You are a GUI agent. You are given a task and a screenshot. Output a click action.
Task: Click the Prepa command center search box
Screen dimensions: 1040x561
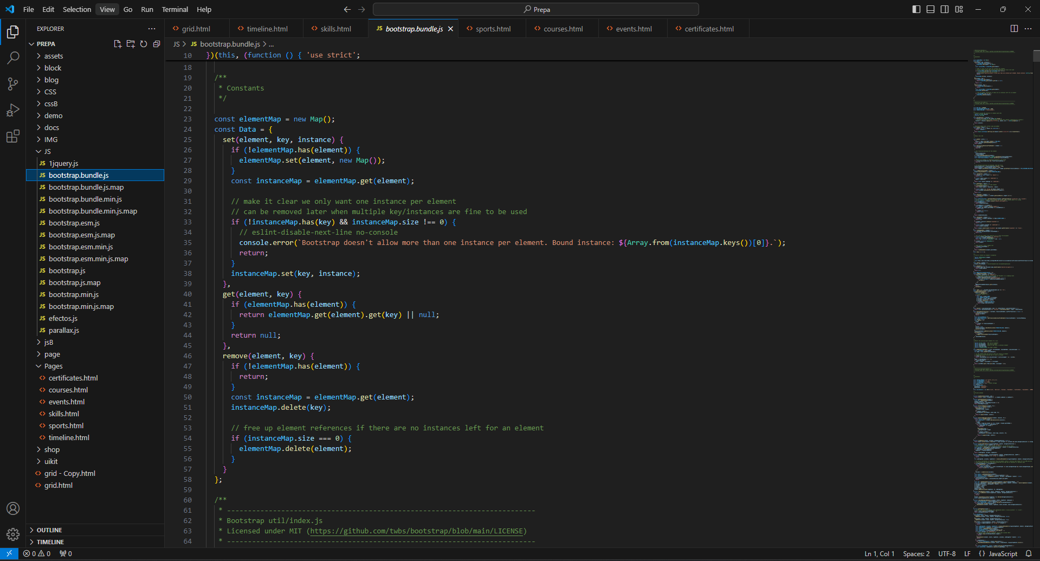pos(535,9)
